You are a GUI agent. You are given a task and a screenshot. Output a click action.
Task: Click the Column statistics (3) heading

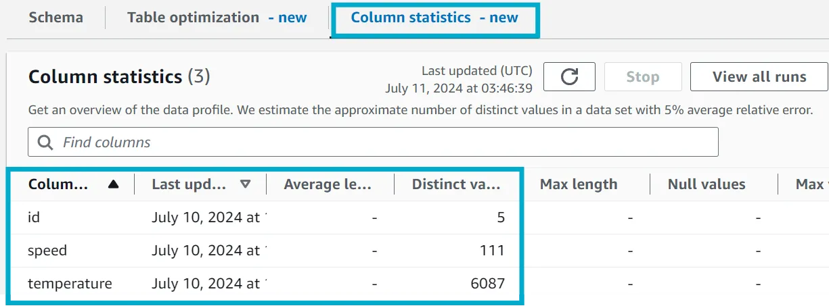click(119, 77)
